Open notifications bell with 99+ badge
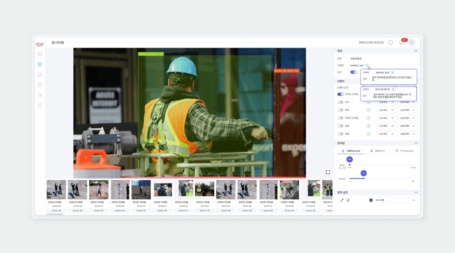The height and width of the screenshot is (253, 455). 402,42
